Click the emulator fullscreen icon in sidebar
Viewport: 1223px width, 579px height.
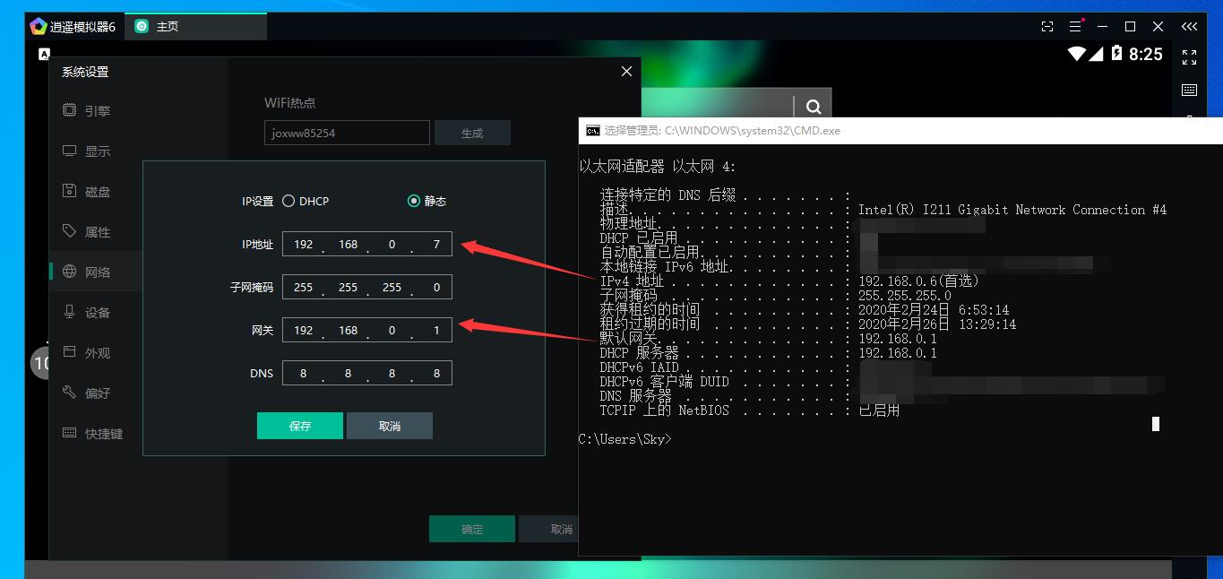tap(1189, 57)
